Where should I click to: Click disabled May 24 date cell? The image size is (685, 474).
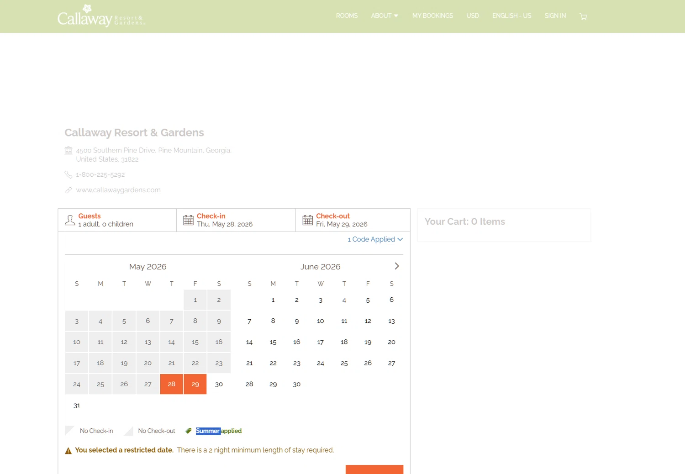[x=77, y=384]
